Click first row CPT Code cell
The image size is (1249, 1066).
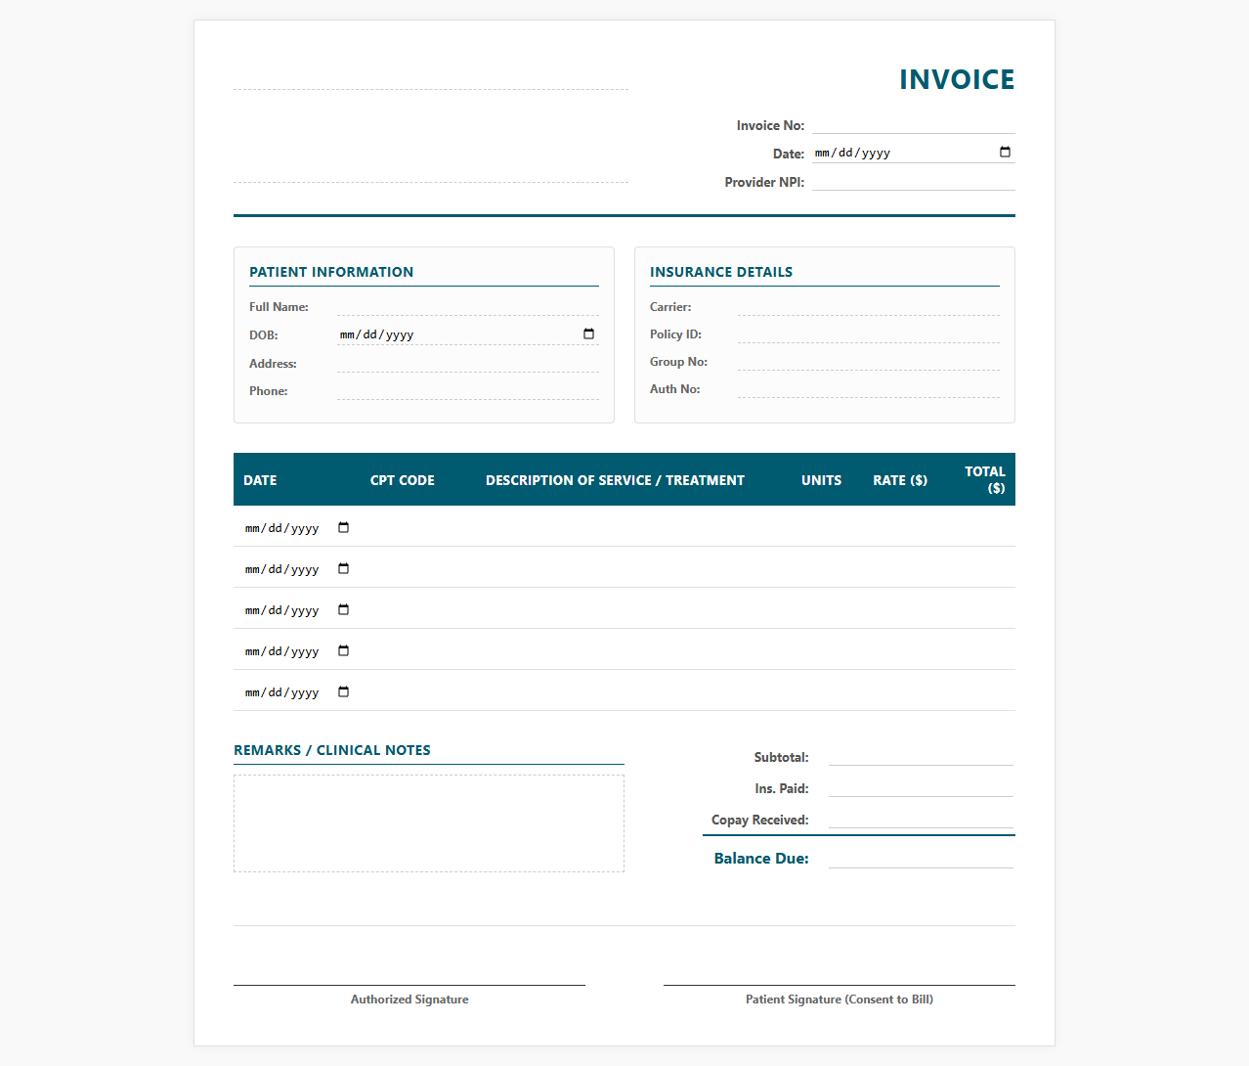[x=416, y=527]
